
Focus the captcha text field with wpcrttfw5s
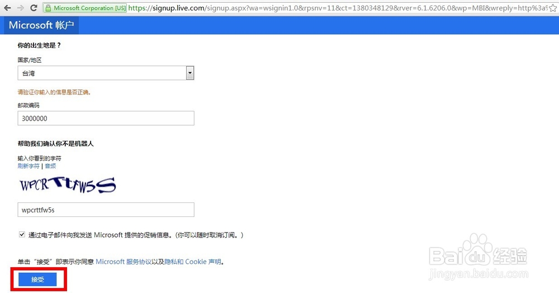pos(106,210)
